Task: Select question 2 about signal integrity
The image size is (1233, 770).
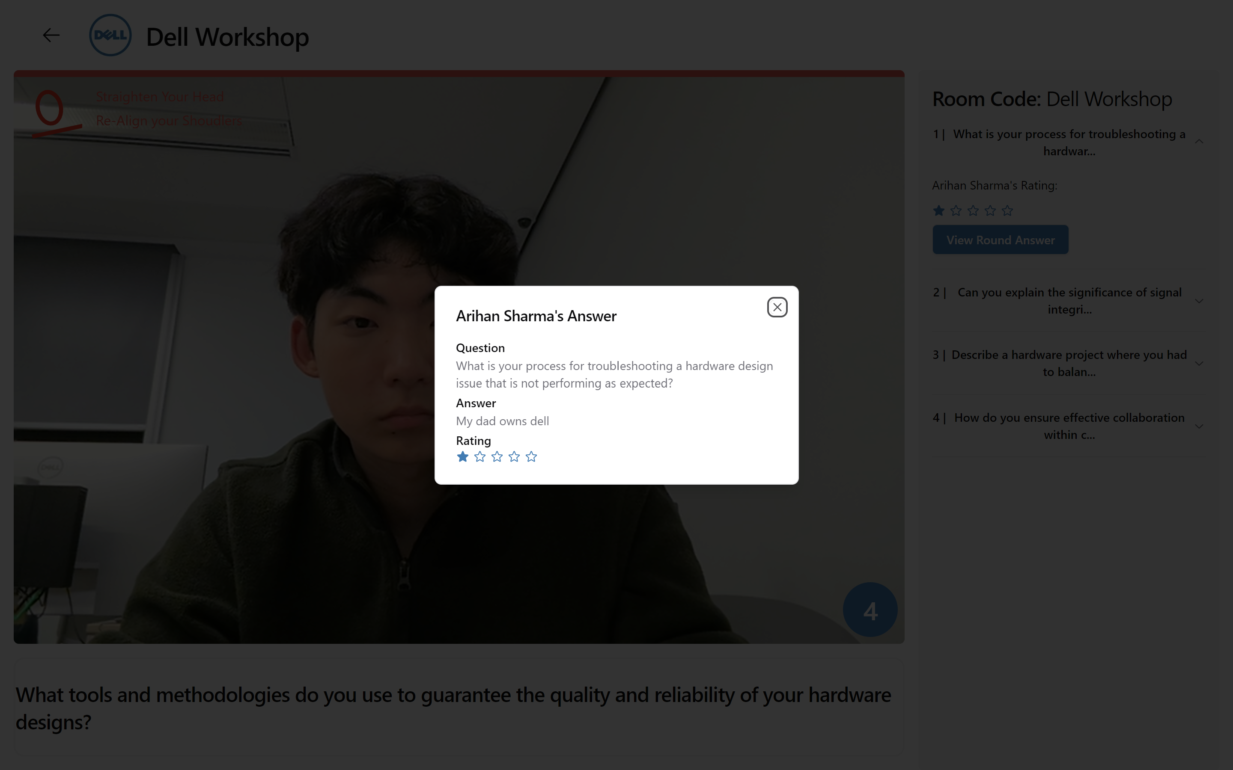Action: pos(1069,300)
